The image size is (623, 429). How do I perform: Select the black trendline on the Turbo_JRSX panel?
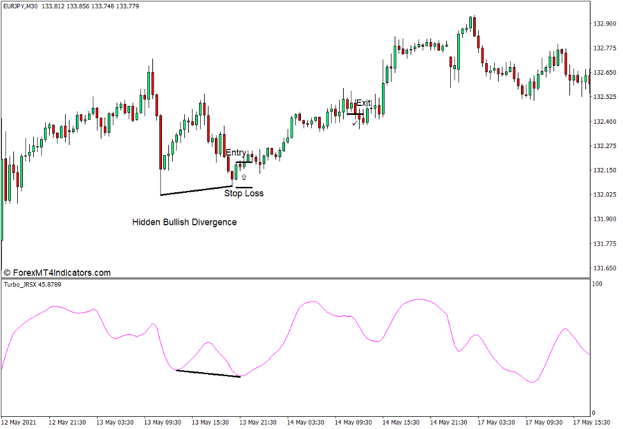click(x=207, y=372)
